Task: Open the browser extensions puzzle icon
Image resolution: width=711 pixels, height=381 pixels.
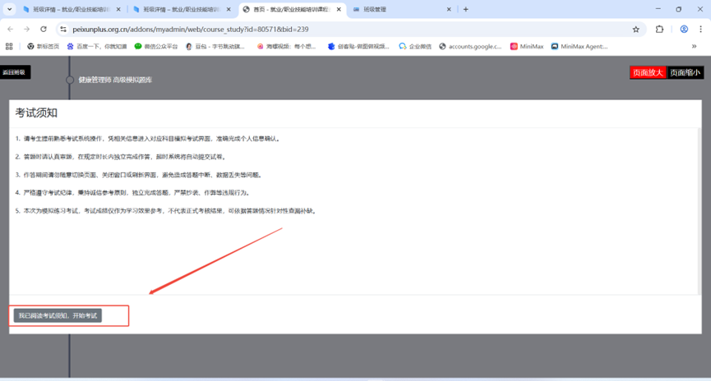Action: click(659, 29)
